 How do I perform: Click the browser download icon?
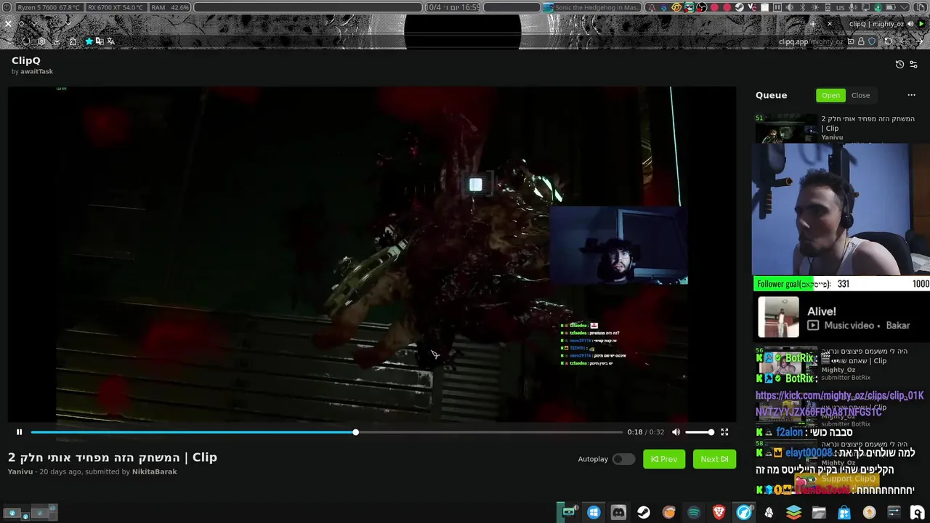click(x=57, y=41)
